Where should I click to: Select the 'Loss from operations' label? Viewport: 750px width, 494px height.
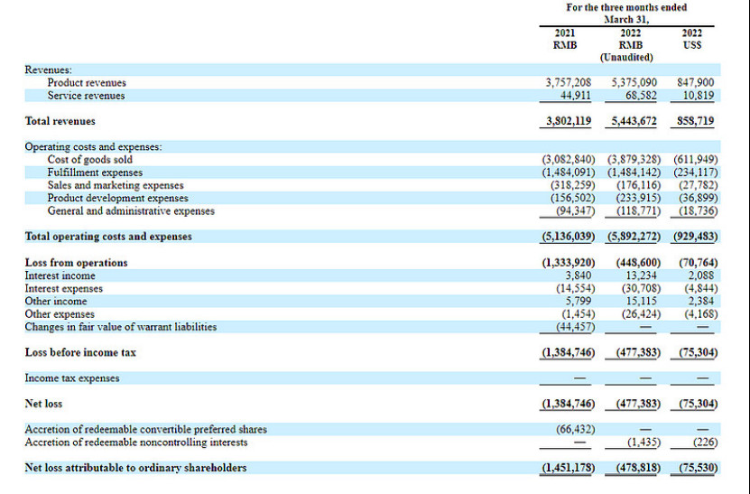tap(76, 263)
